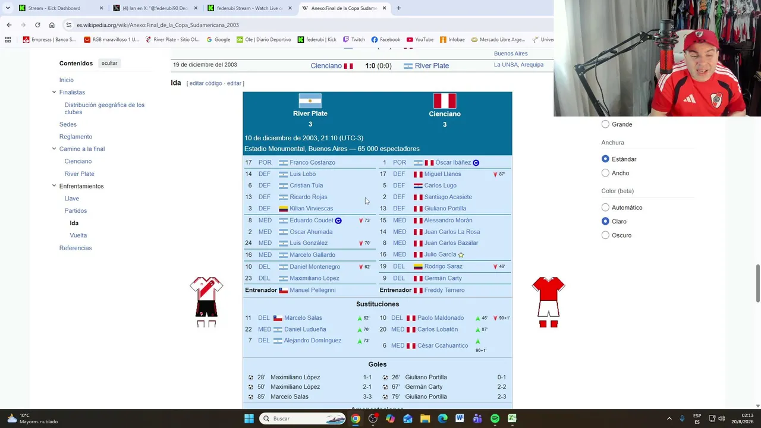Switch to the federubi Stream tab
This screenshot has height=428, width=761.
click(249, 8)
